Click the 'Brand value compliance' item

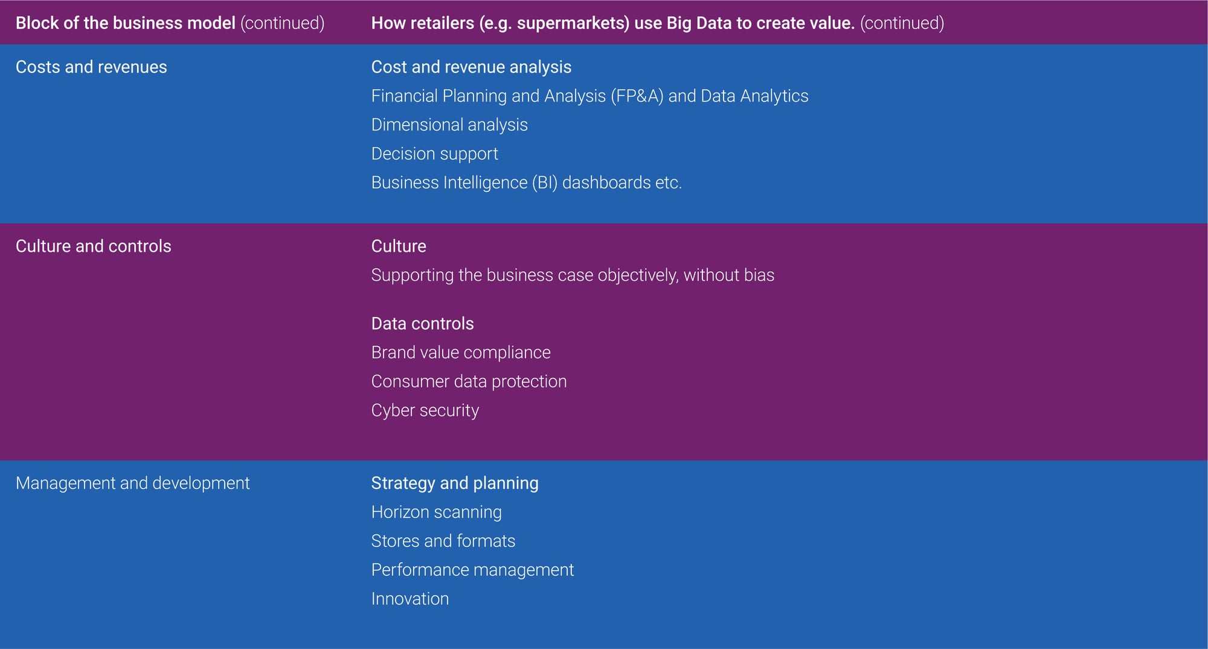coord(461,353)
